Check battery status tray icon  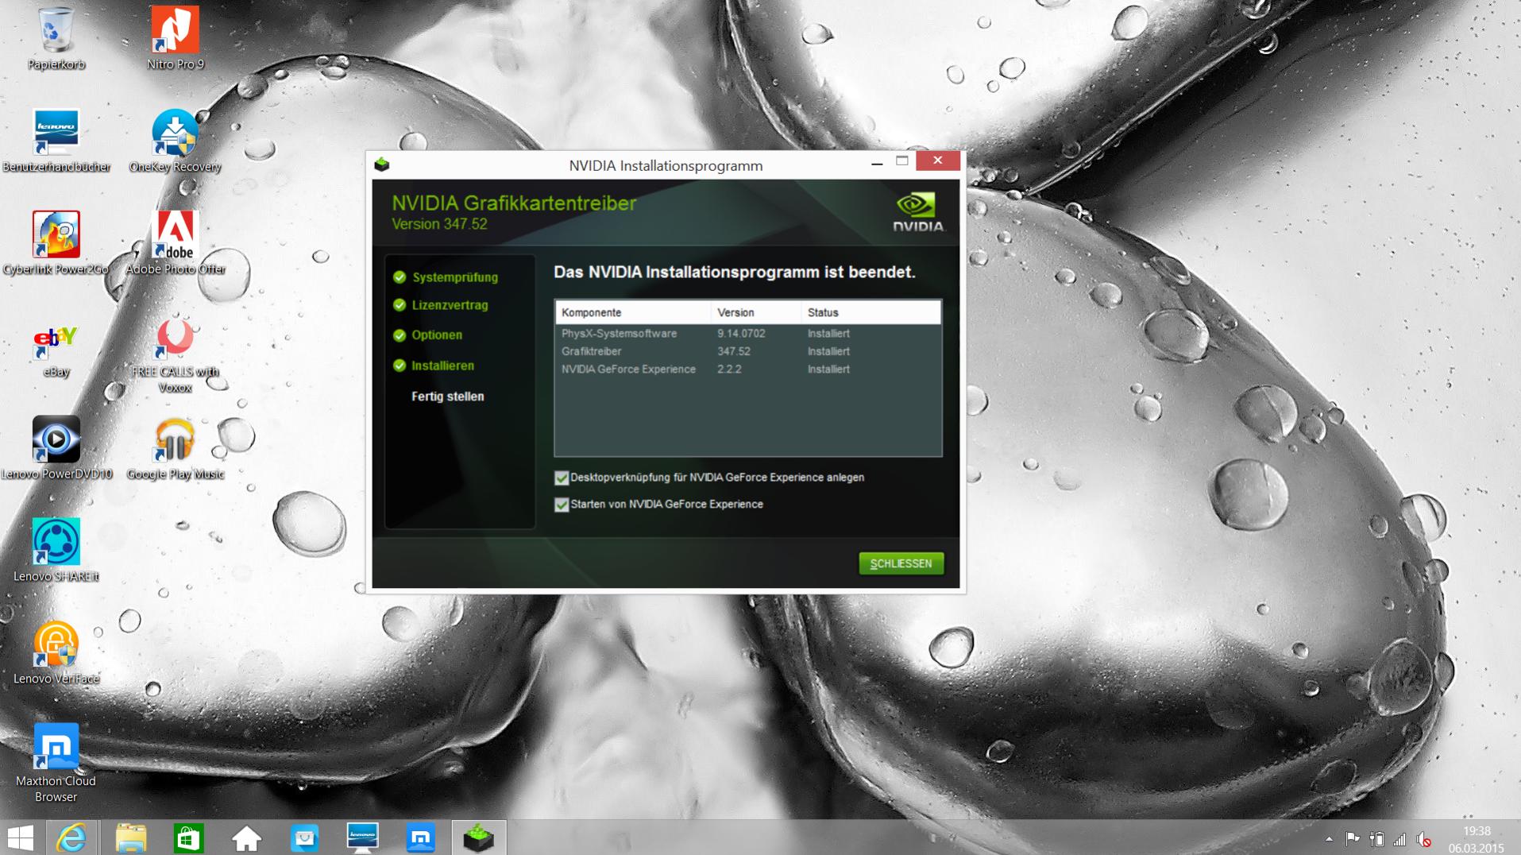(x=1376, y=839)
